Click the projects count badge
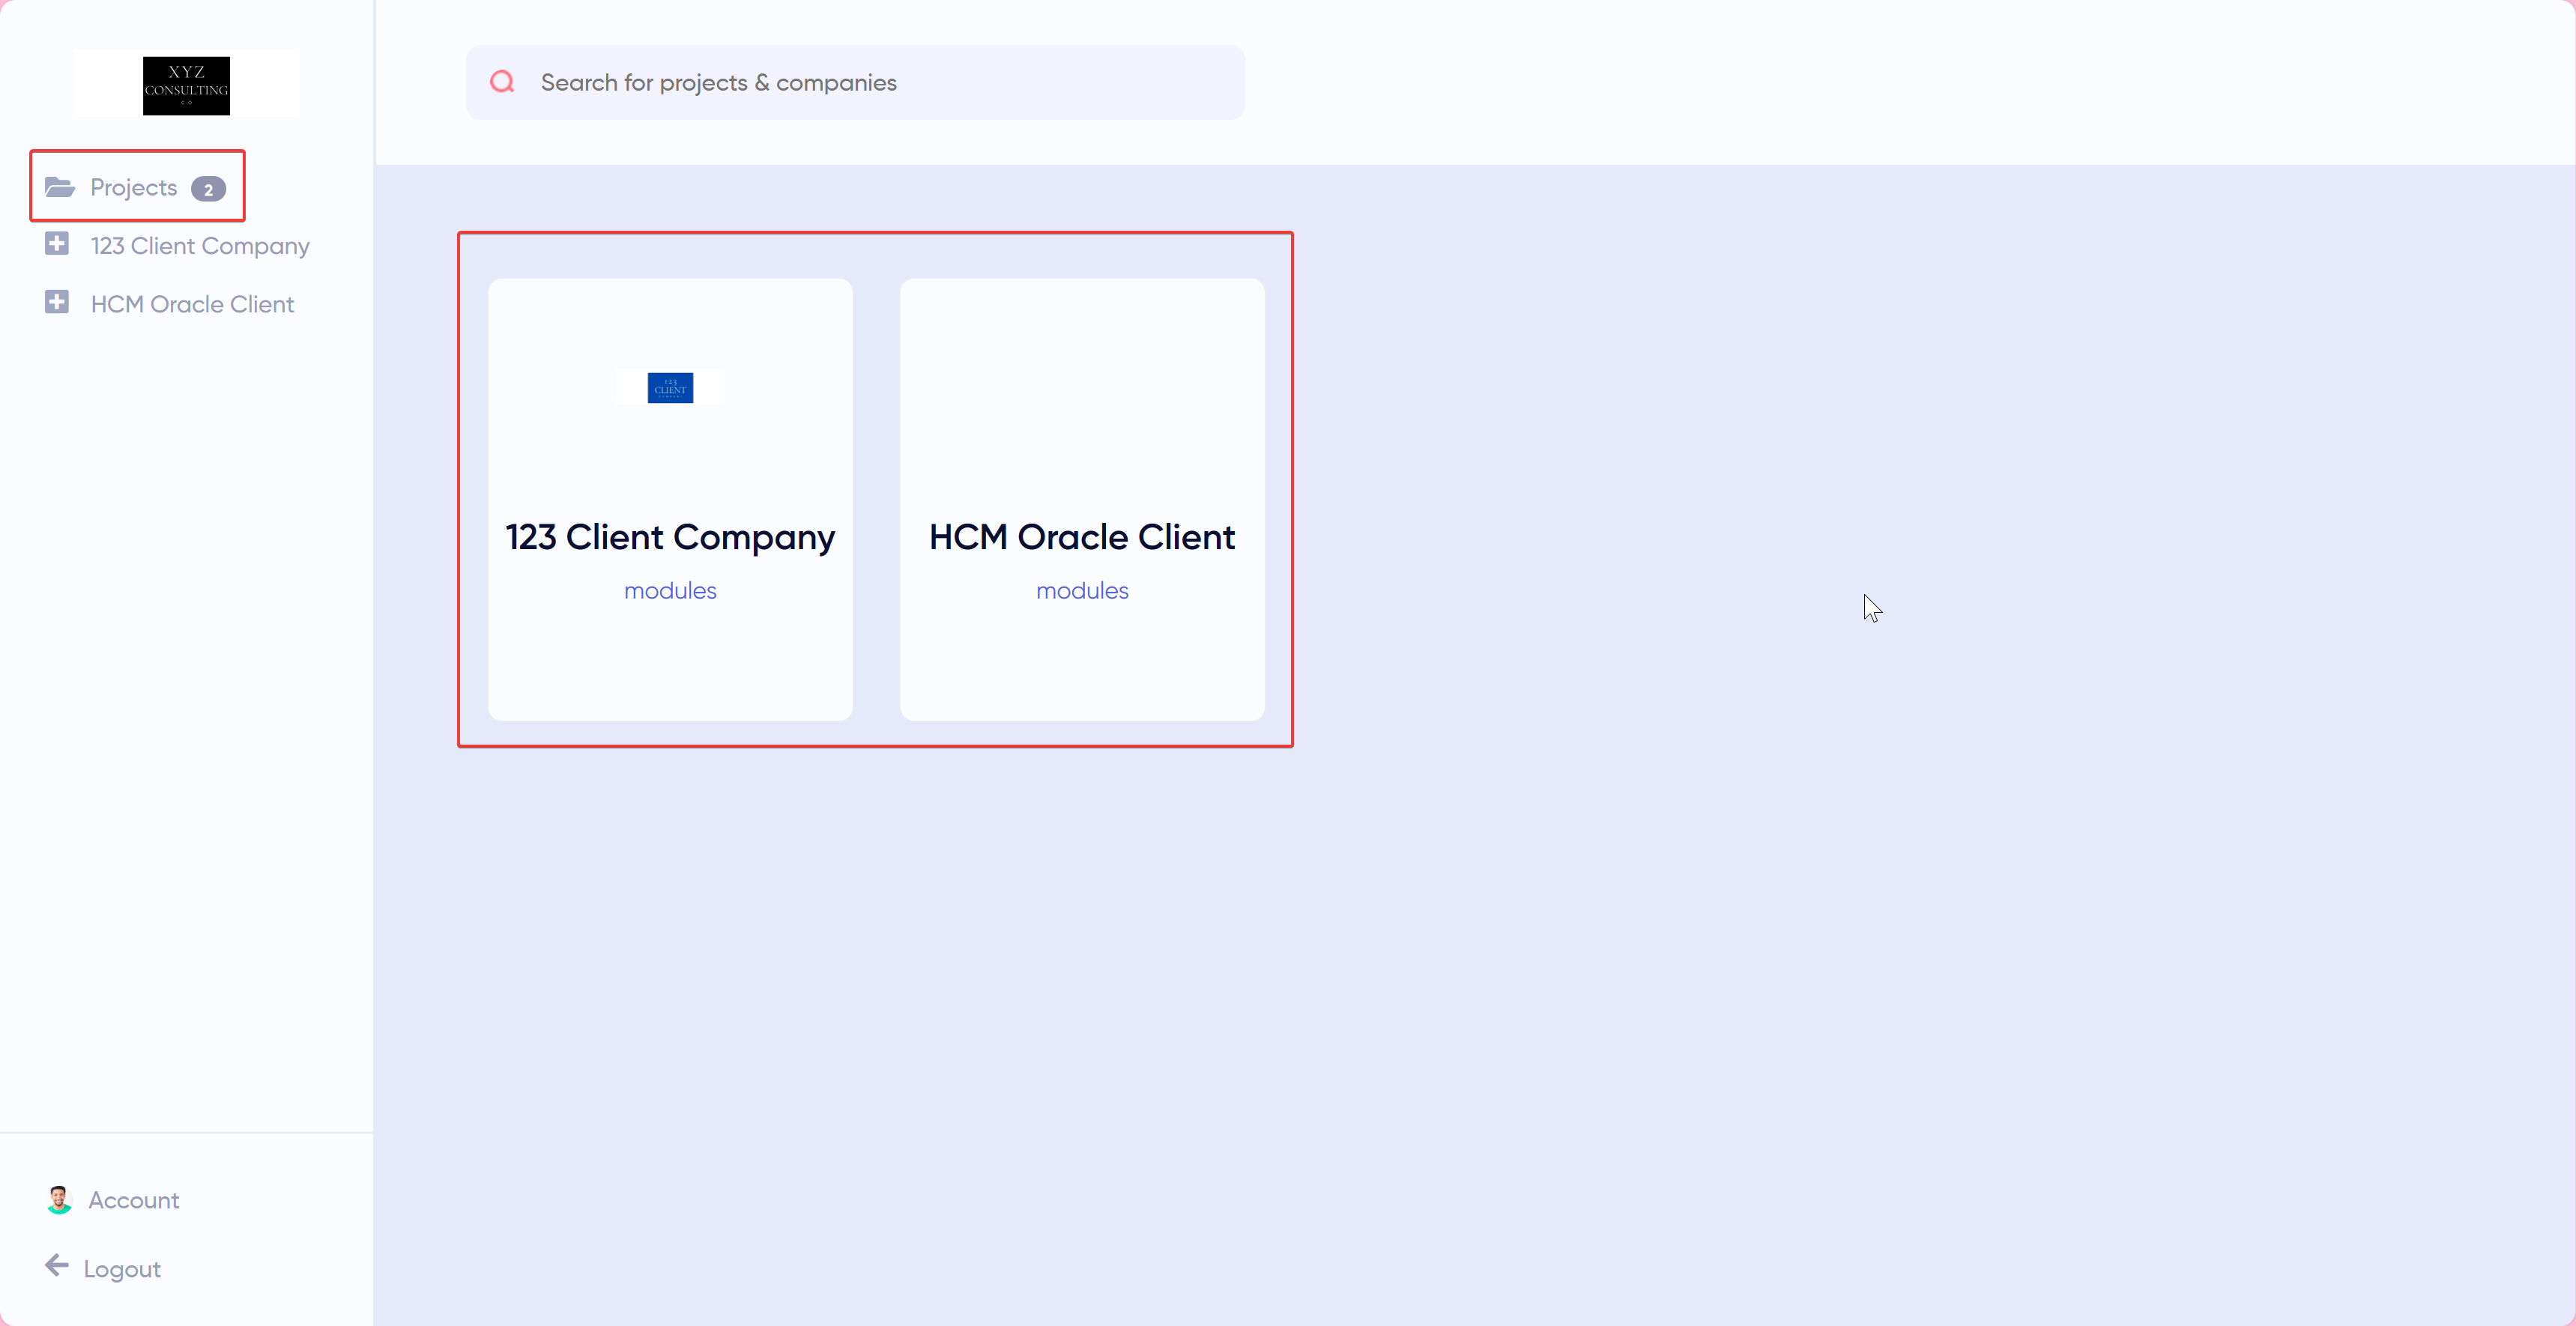This screenshot has width=2576, height=1326. [x=208, y=189]
